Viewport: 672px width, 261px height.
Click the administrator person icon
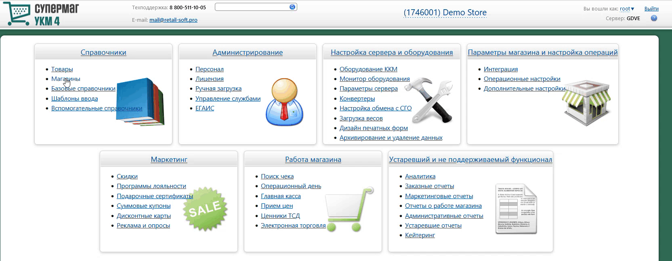point(284,102)
